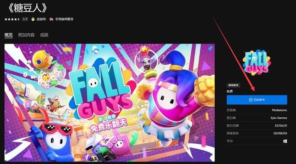
Task: Click the 开发商 row label
Action: click(x=231, y=110)
